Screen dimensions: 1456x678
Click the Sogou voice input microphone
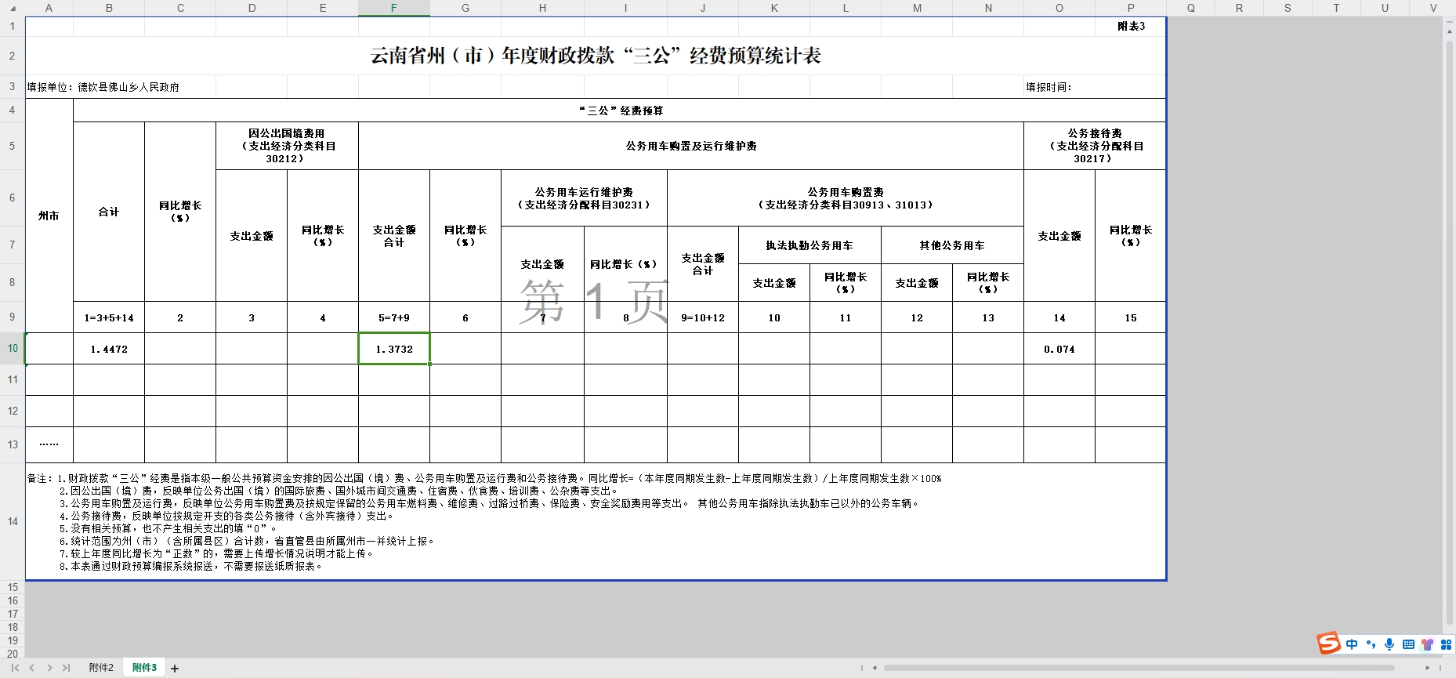[x=1389, y=644]
